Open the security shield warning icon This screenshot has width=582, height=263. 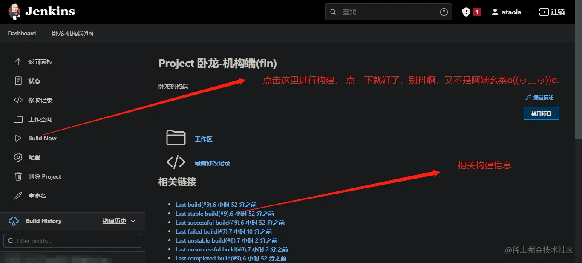[x=466, y=12]
